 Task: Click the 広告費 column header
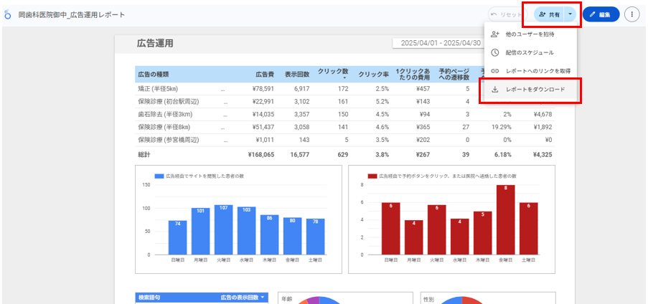click(x=265, y=74)
